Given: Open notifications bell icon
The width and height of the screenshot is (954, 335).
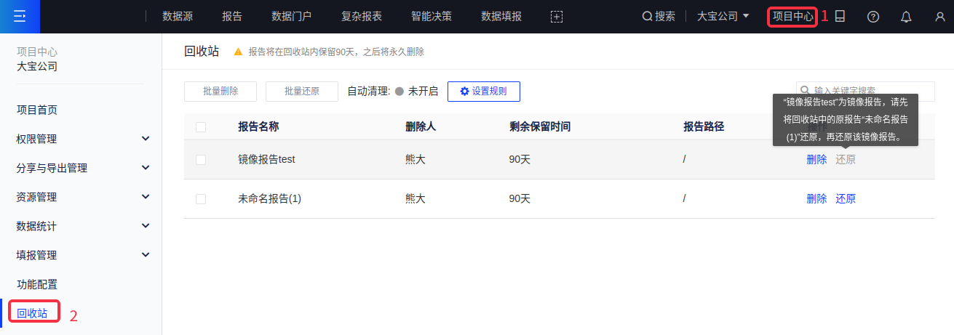Looking at the screenshot, I should tap(906, 17).
